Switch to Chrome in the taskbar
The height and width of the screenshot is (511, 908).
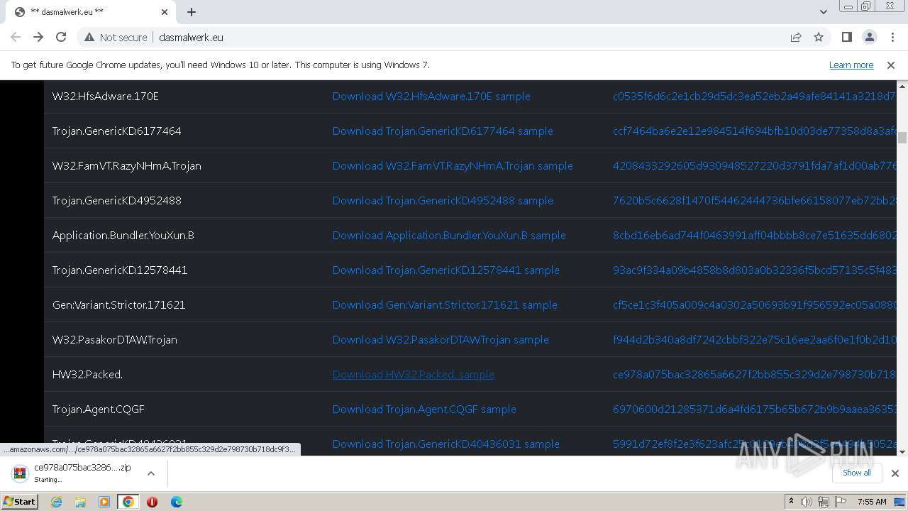point(128,502)
